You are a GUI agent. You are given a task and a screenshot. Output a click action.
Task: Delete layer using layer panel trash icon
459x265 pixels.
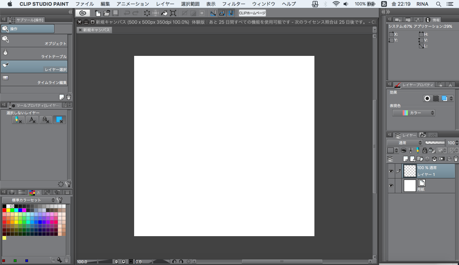pyautogui.click(x=456, y=158)
